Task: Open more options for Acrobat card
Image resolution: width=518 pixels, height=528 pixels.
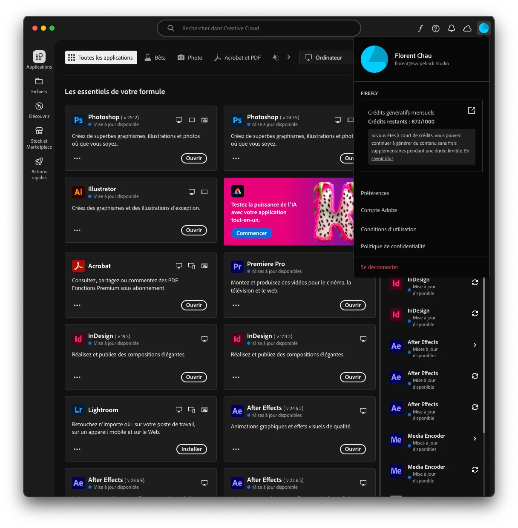Action: tap(77, 305)
